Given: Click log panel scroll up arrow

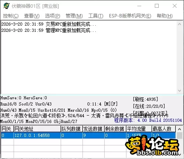Looking at the screenshot, I should [x=179, y=24].
